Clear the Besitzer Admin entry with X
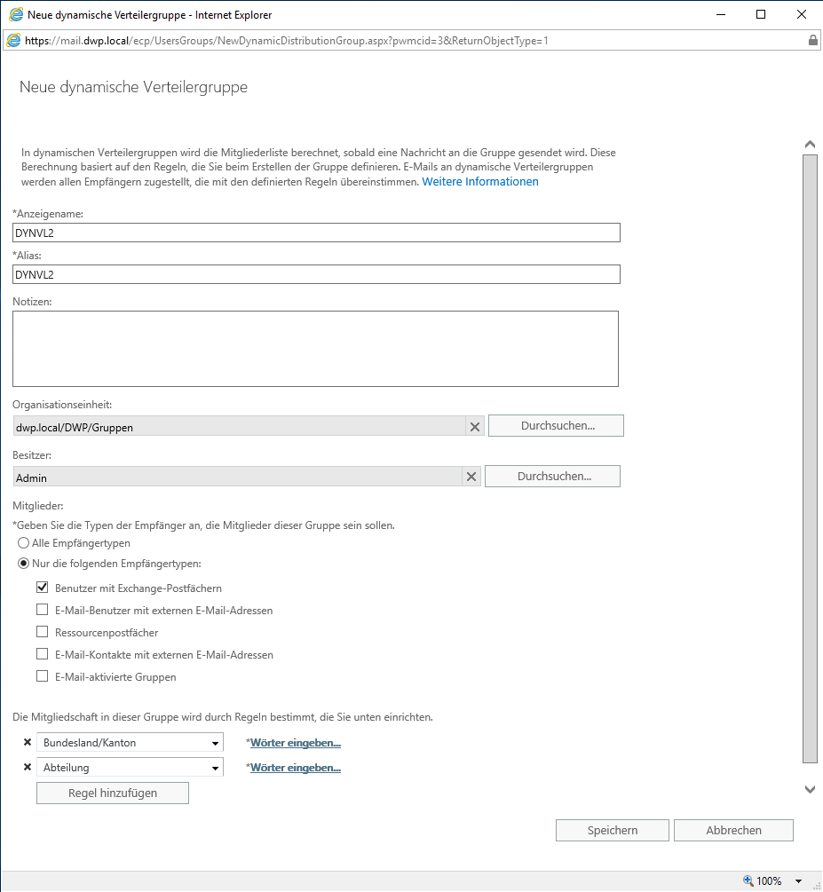 pyautogui.click(x=471, y=478)
